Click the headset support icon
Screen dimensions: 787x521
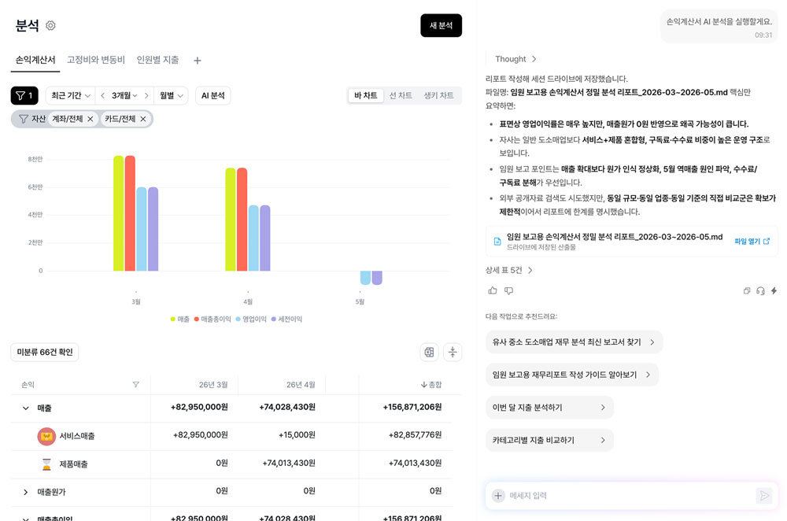pos(760,290)
